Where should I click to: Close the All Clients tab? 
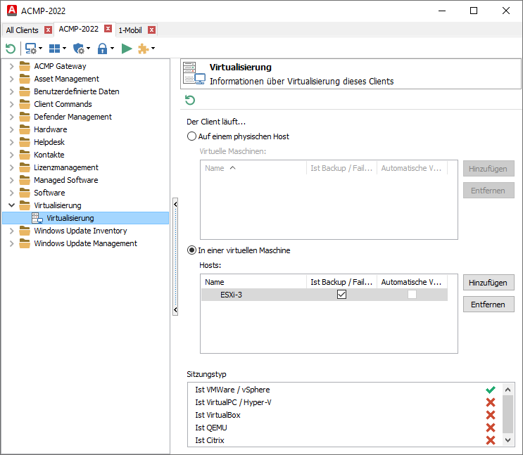coord(48,30)
